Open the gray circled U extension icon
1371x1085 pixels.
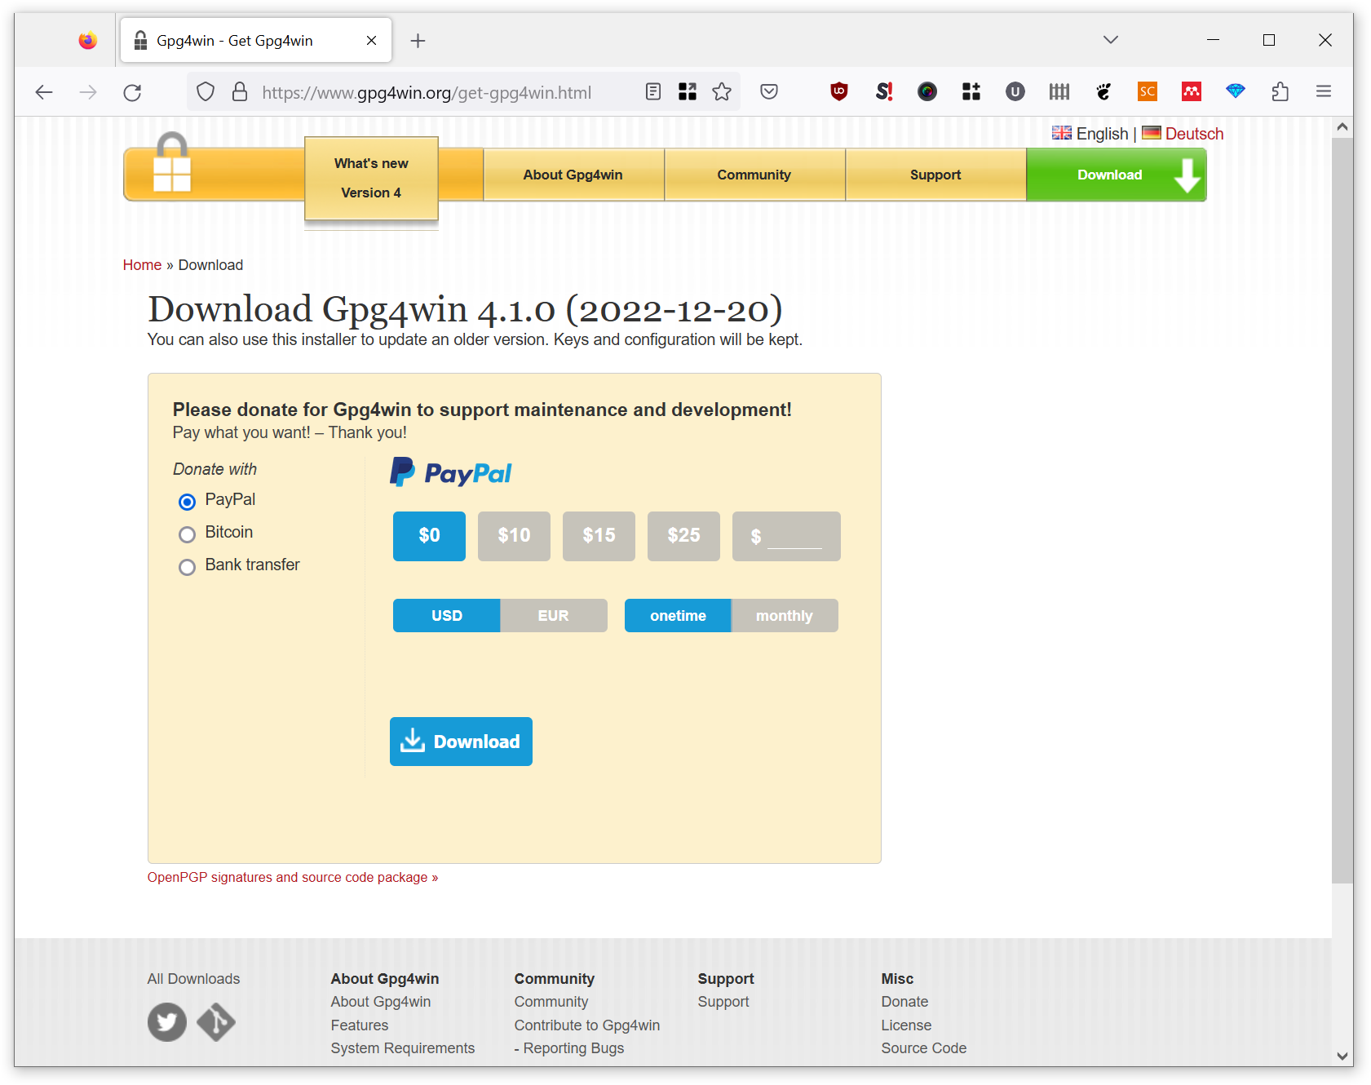click(x=1015, y=91)
